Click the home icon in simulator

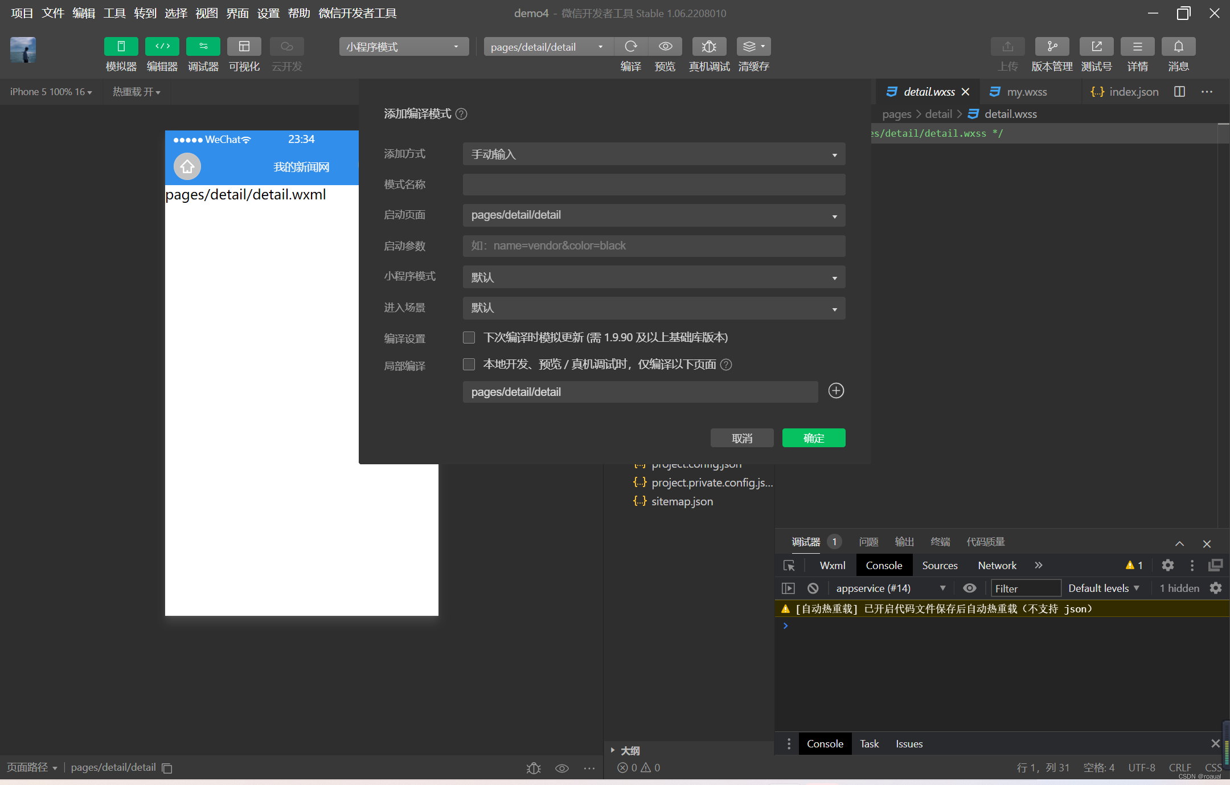[187, 167]
